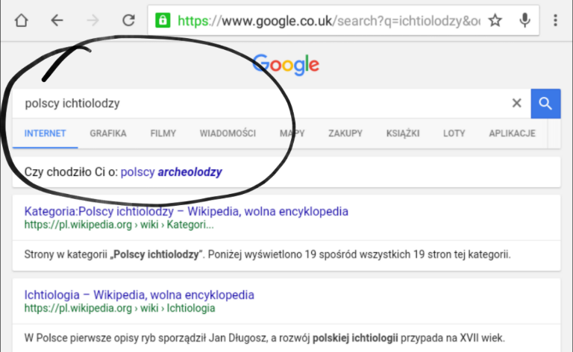Click the Google logo

(x=286, y=65)
